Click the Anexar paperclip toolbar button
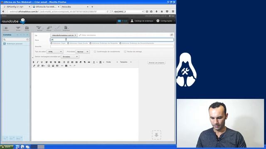The height and width of the screenshot is (149, 266). (49, 29)
